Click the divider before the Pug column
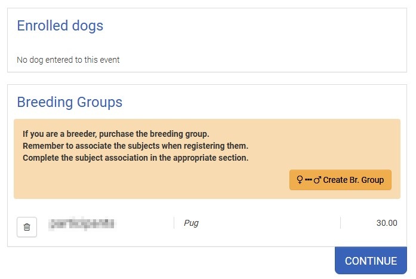Viewport: 416px width, 279px height. 174,223
